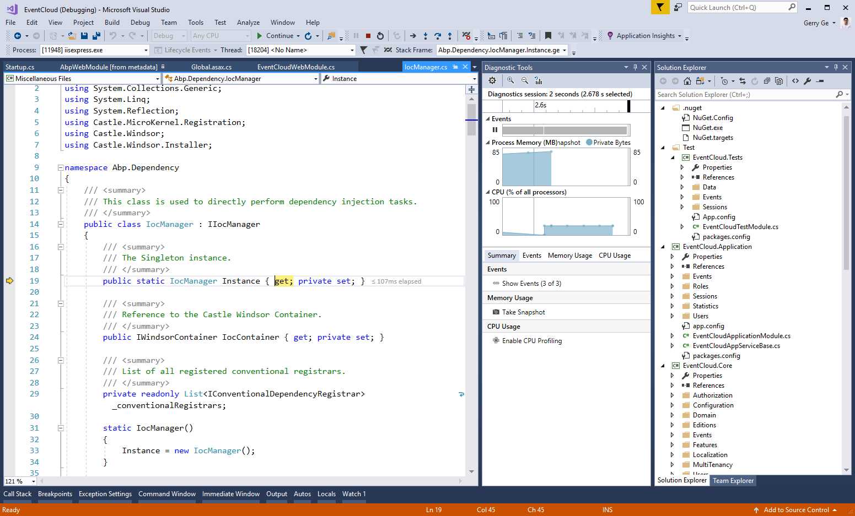Click the View Code icon in Solution Explorer
Image resolution: width=855 pixels, height=516 pixels.
coord(795,81)
